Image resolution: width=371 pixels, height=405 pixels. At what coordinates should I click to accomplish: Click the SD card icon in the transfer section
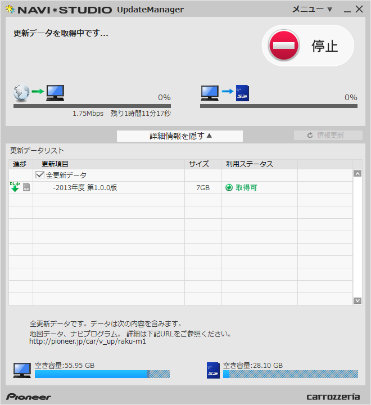coord(242,93)
